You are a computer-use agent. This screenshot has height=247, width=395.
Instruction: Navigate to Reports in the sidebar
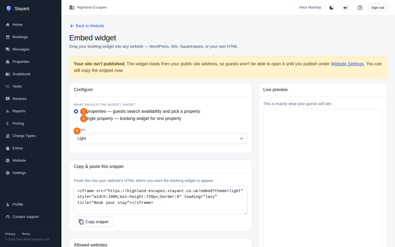[31, 111]
